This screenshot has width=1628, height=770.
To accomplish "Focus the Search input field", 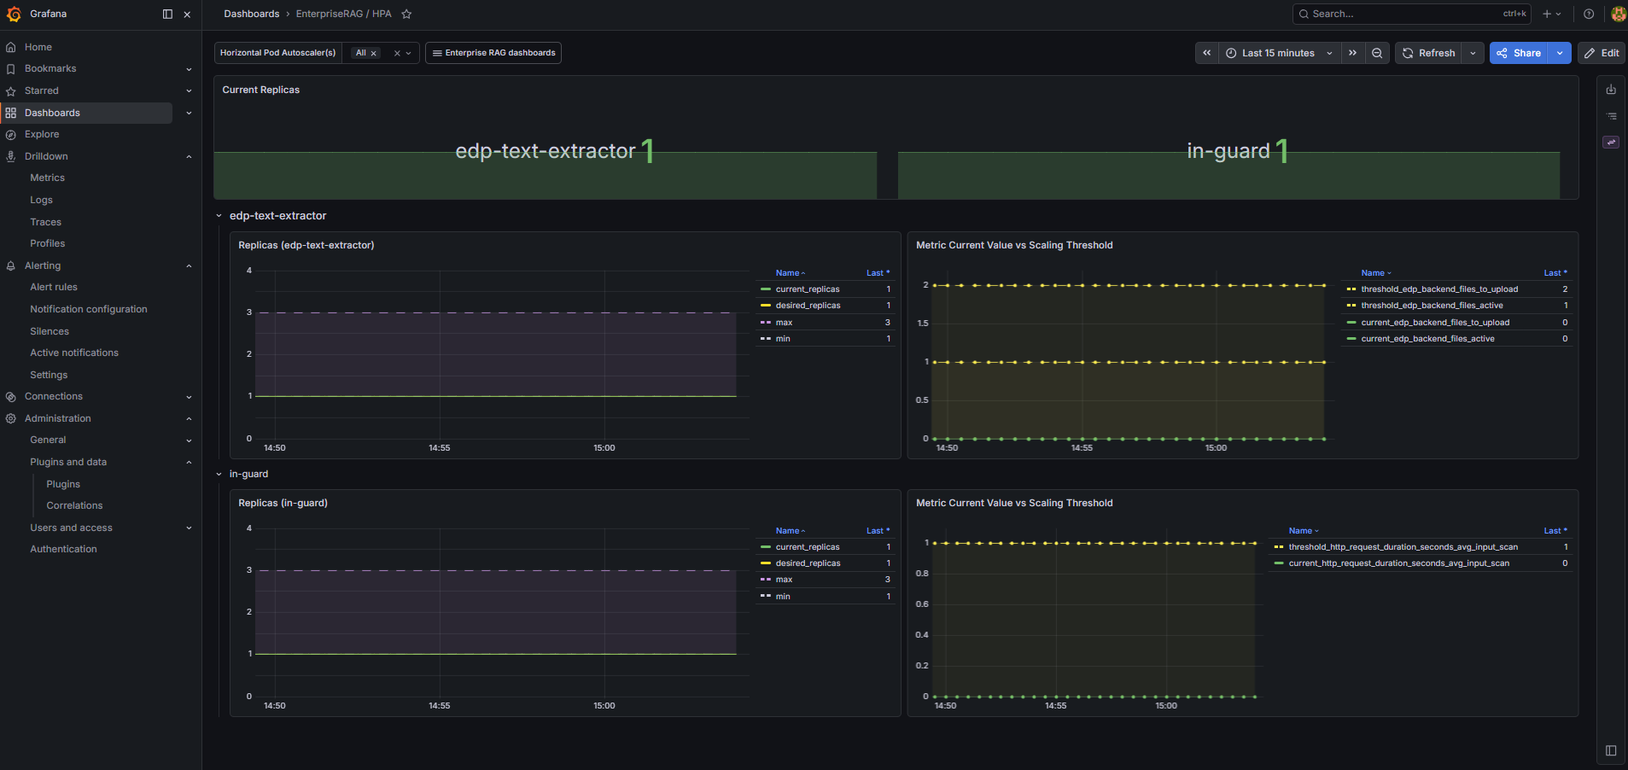I will point(1412,14).
